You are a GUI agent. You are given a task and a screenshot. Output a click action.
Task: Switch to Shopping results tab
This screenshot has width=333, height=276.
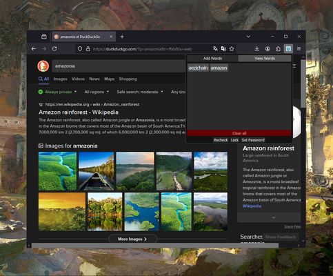128,79
